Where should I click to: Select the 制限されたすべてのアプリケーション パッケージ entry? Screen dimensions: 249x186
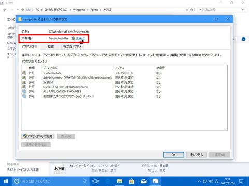pyautogui.click(x=124, y=96)
